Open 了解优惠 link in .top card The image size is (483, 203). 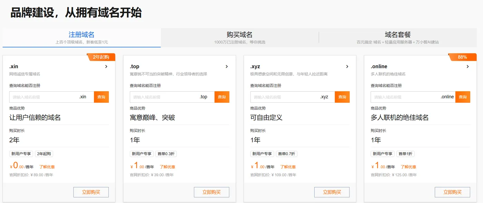167,167
